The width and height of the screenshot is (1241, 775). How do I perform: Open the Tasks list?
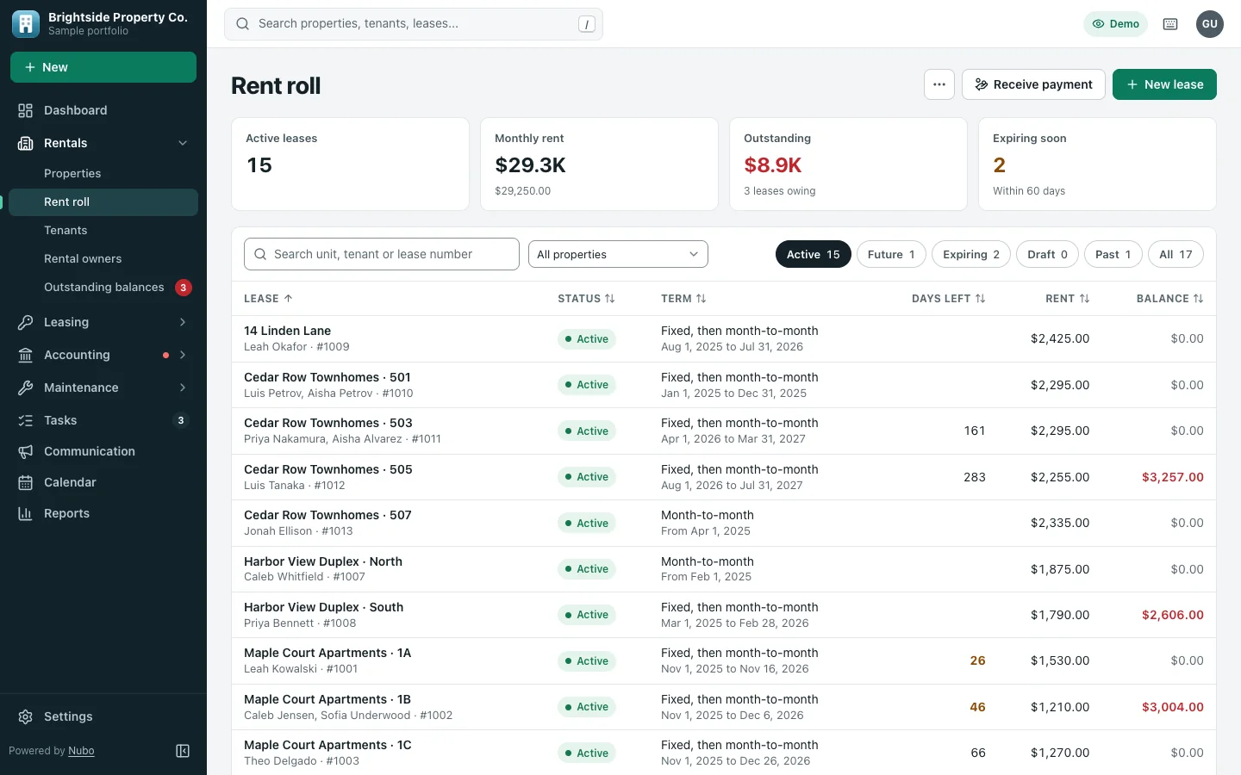[x=103, y=420]
